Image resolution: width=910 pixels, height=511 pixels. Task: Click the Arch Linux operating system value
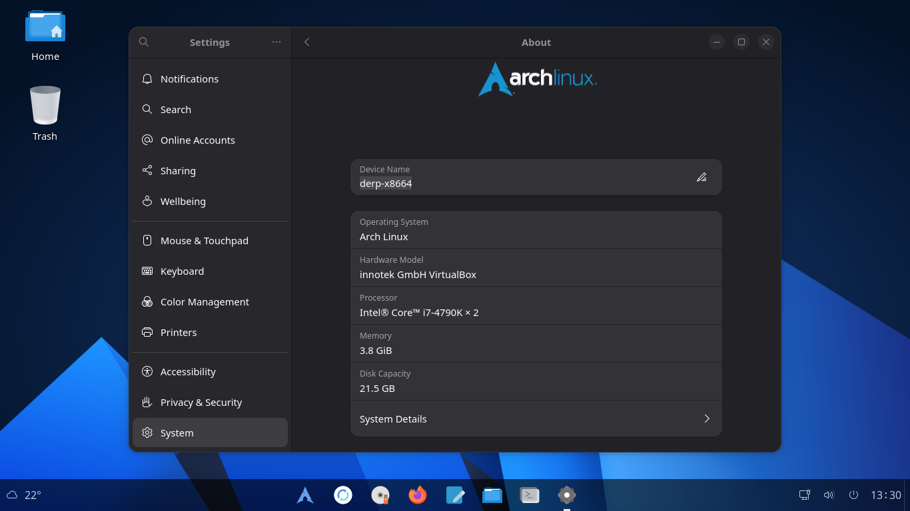(384, 237)
